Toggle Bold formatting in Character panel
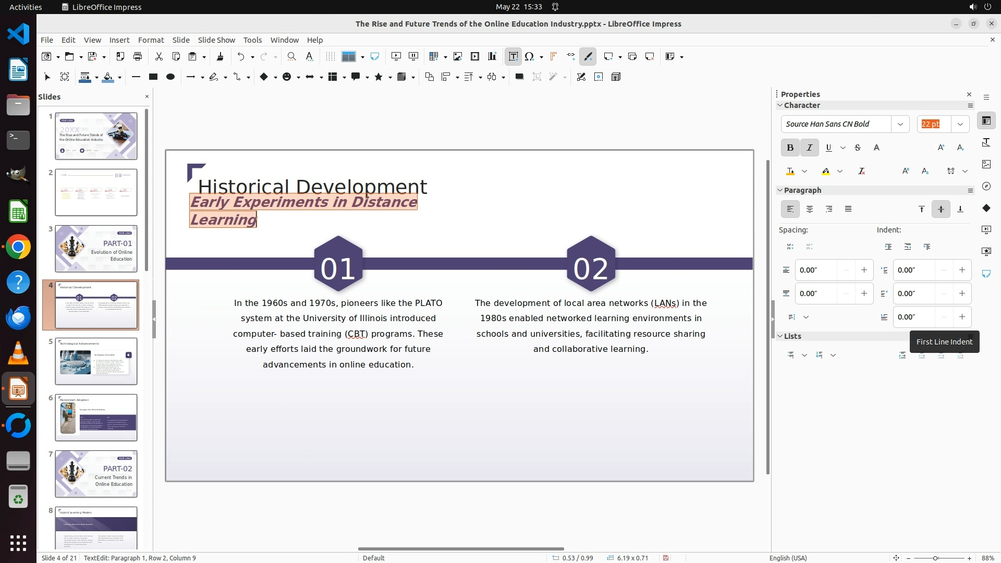 [790, 148]
